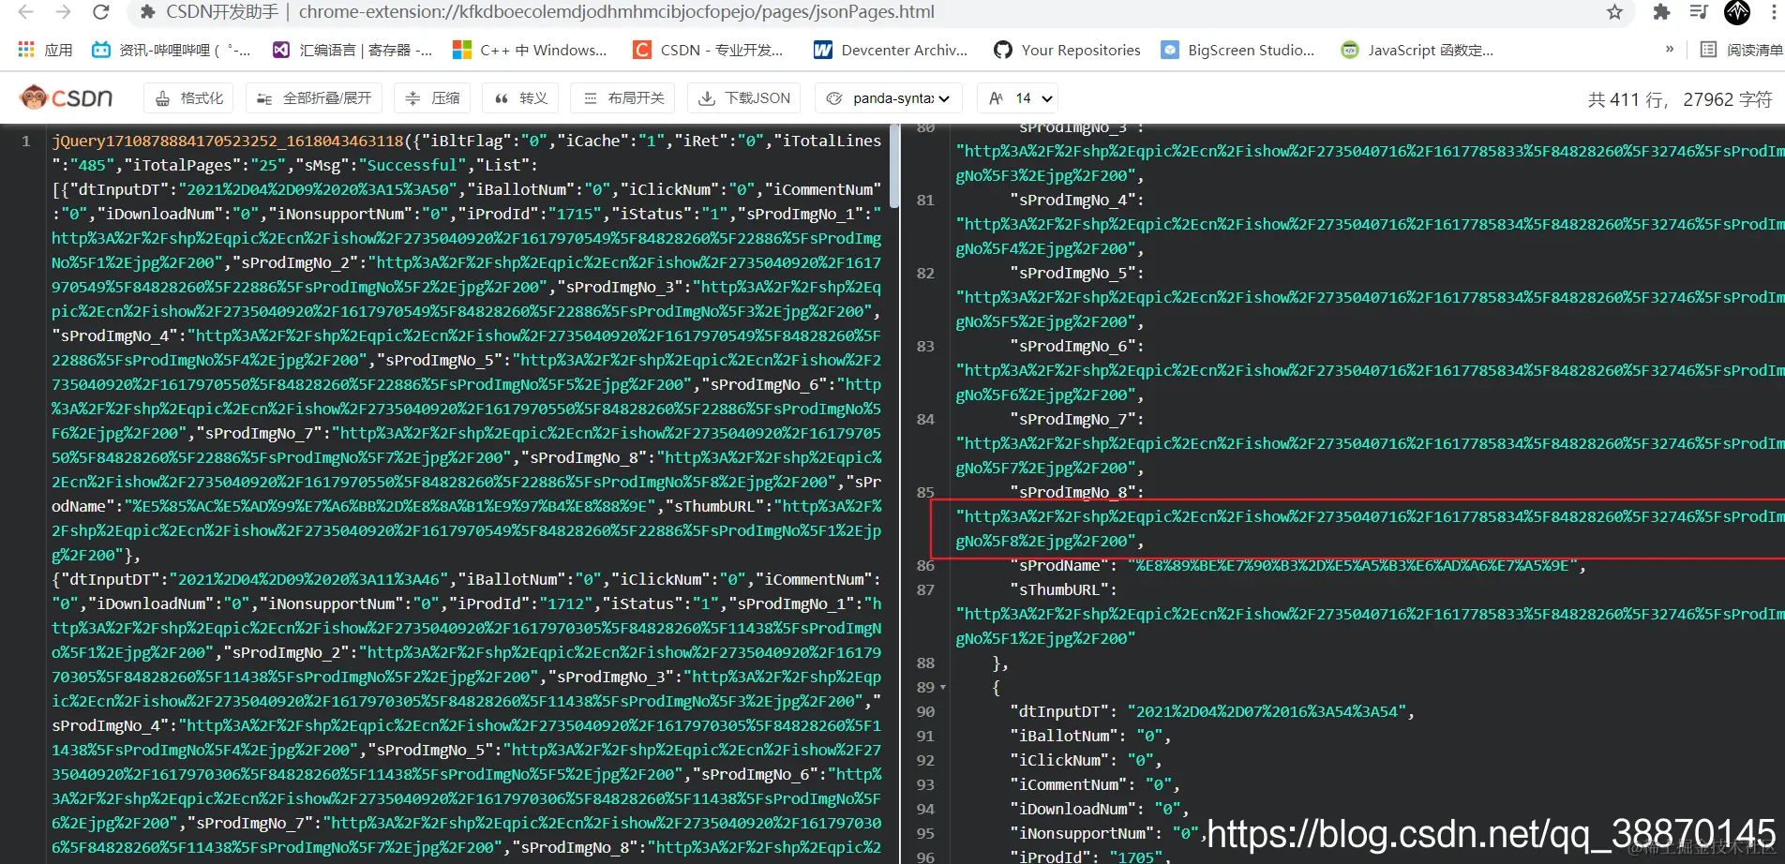This screenshot has height=864, width=1785.
Task: Open the media control playlist icon
Action: 1699,12
